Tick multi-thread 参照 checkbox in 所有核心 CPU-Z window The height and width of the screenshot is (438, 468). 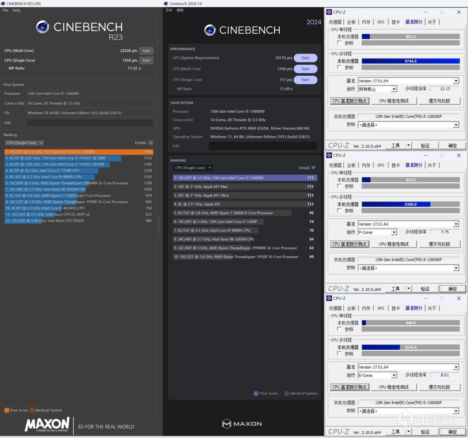tap(339, 67)
